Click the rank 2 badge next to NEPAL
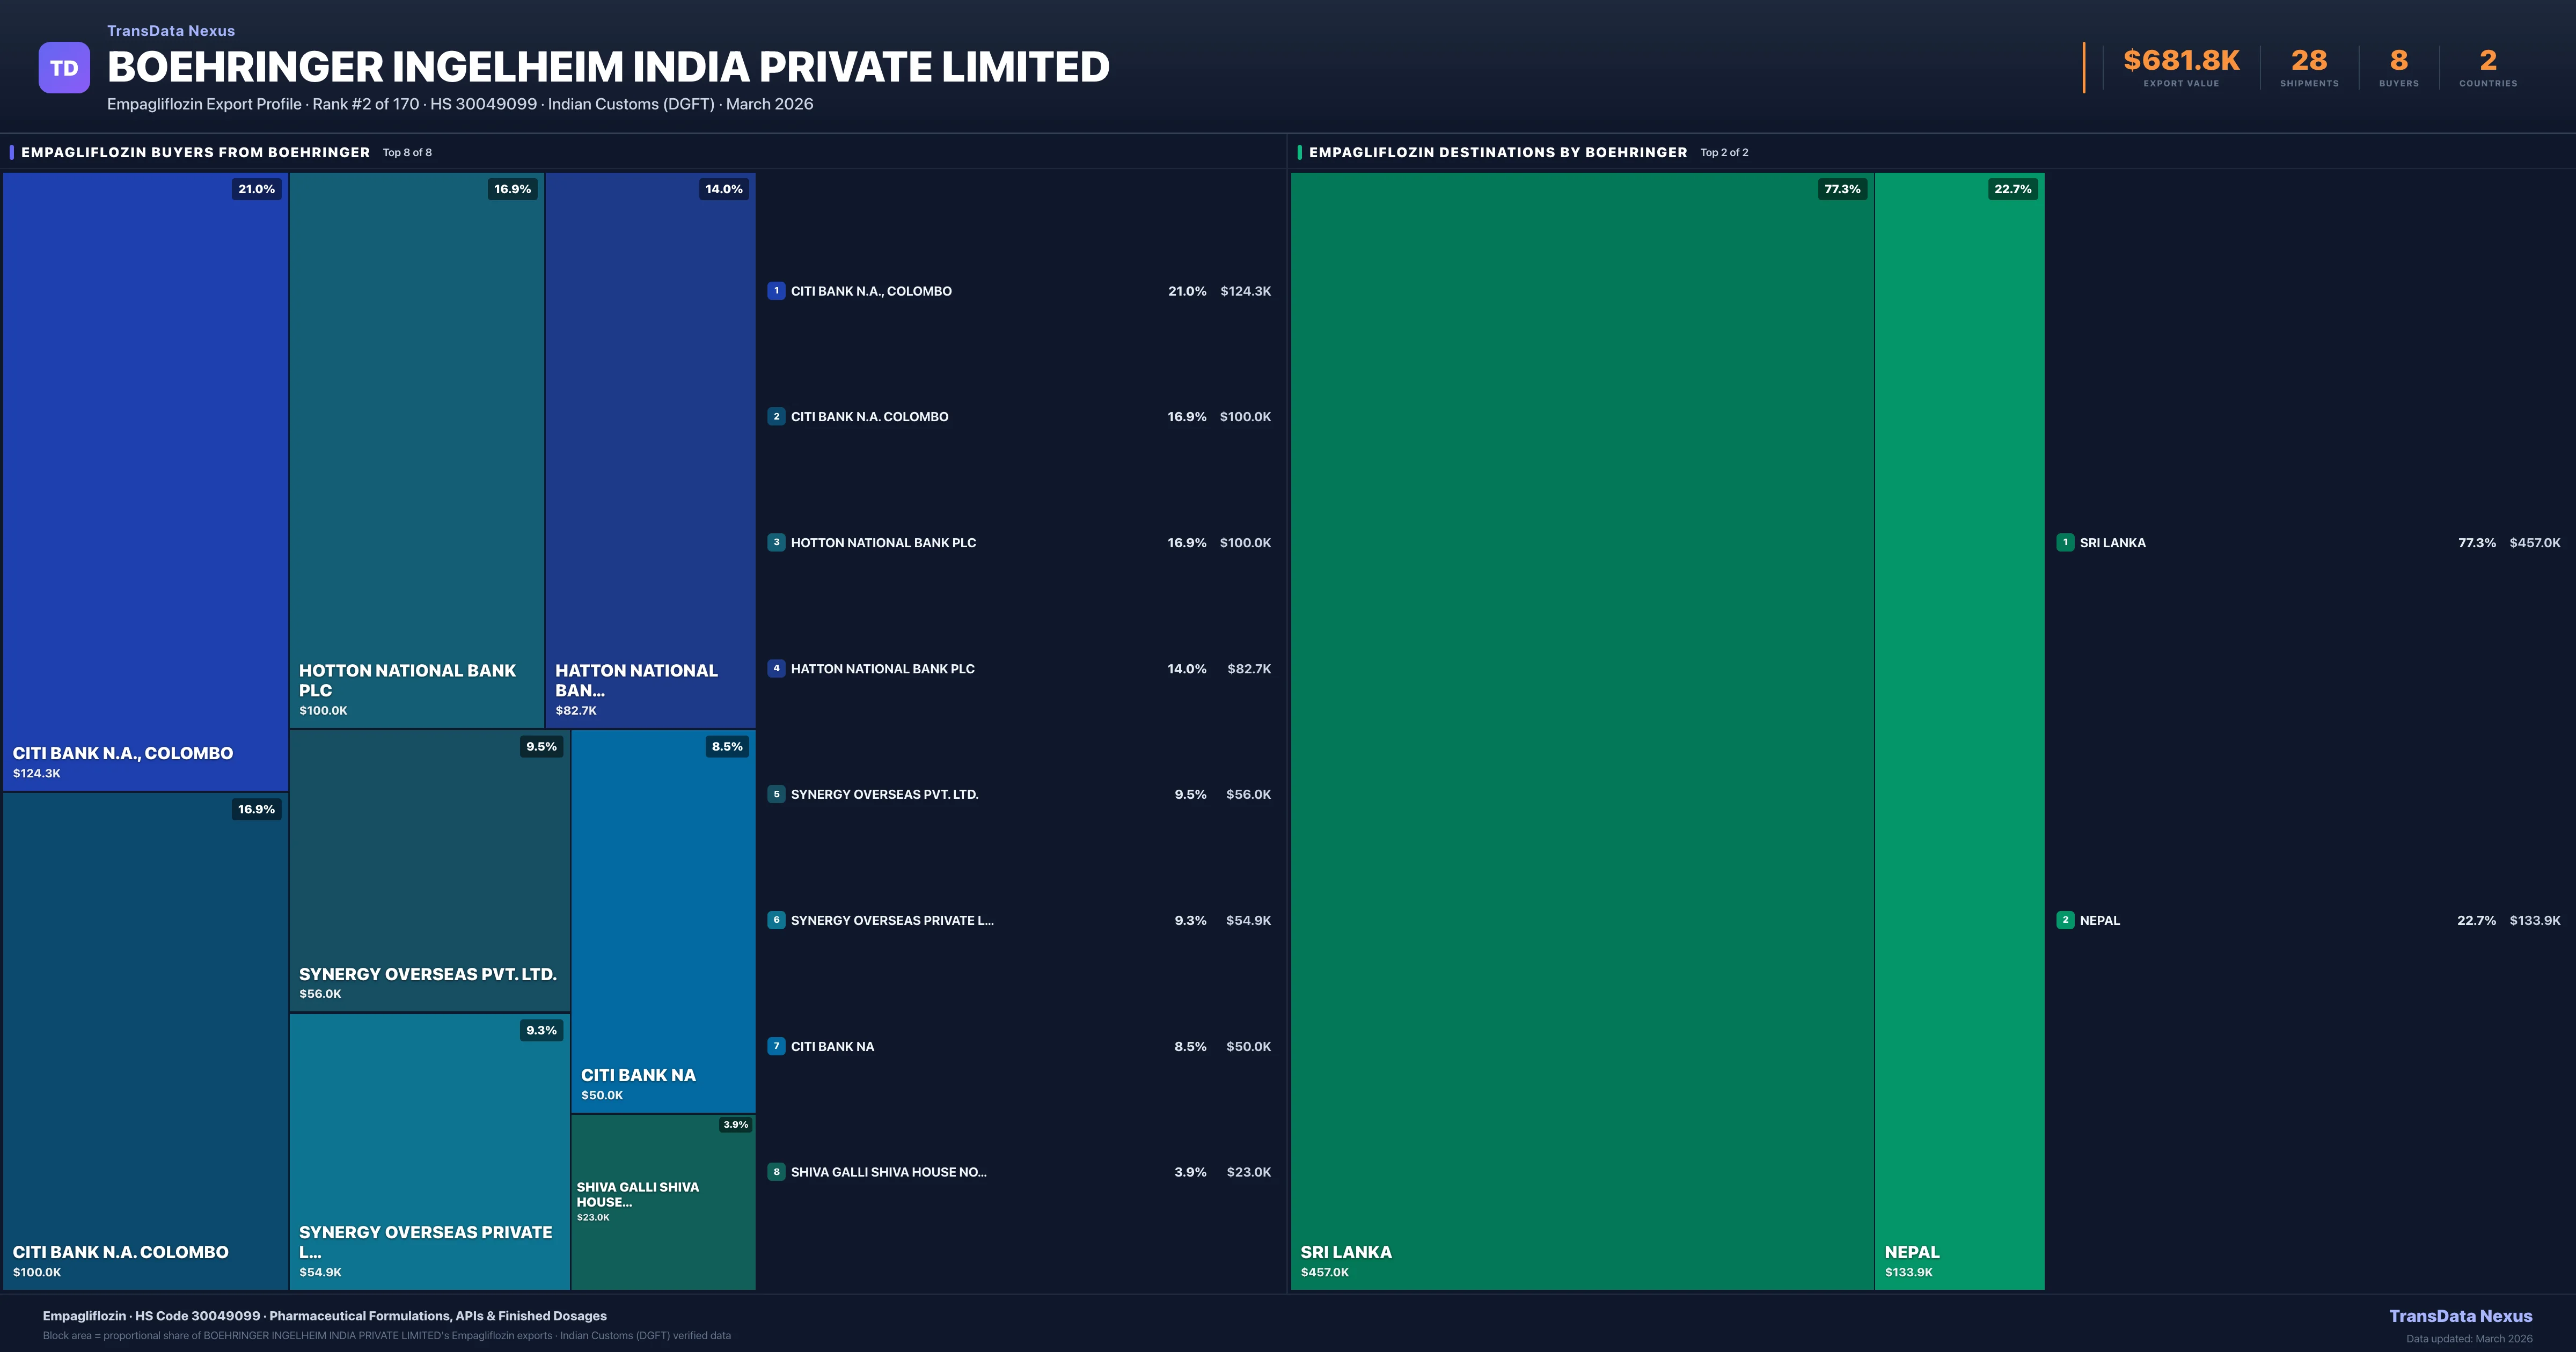 tap(2067, 920)
